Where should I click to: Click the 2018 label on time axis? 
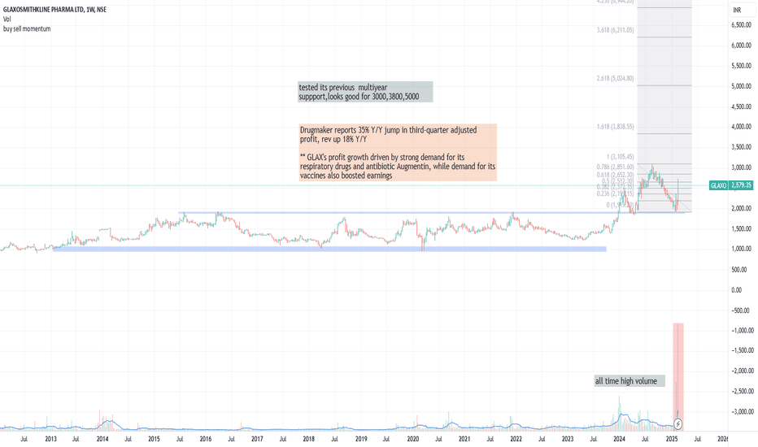point(308,439)
